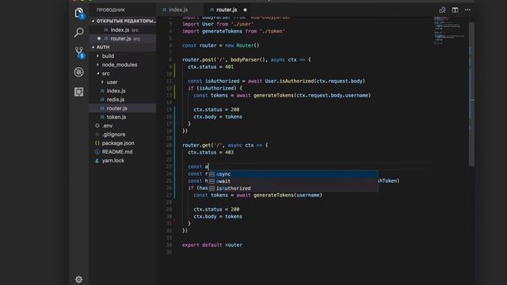This screenshot has width=507, height=285.
Task: Open the Source Control view
Action: tap(79, 52)
